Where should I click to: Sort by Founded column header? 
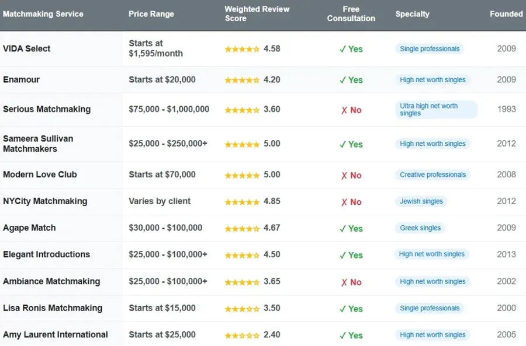(x=506, y=14)
